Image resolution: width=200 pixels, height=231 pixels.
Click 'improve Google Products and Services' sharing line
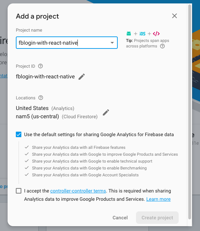[105, 154]
